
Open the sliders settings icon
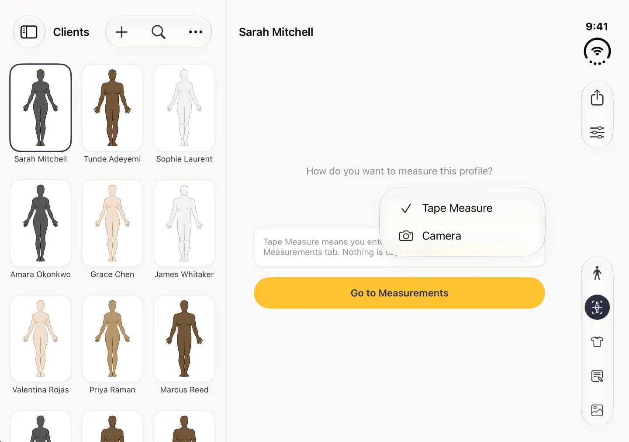click(597, 132)
